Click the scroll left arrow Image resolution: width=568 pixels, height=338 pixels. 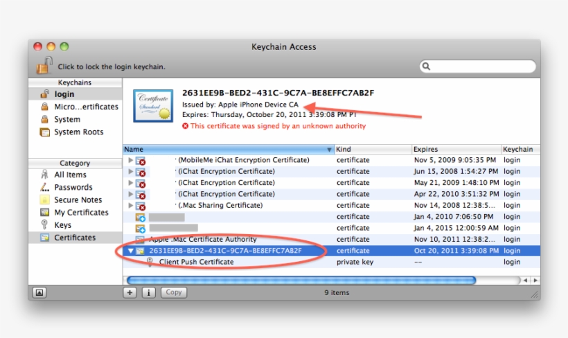click(x=525, y=281)
